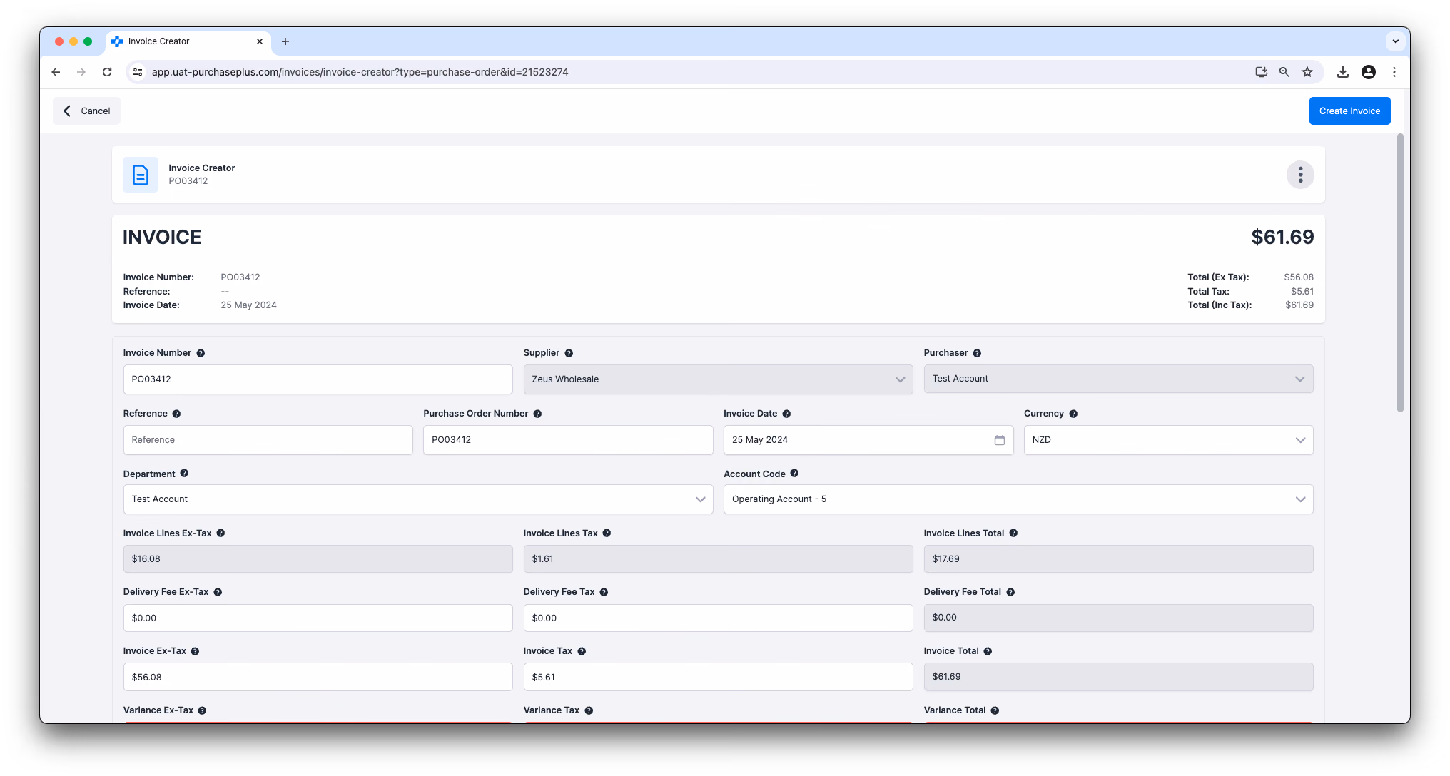Screen dimensions: 1450x776
Task: Click the Purchase Order Number input field
Action: [x=568, y=440]
